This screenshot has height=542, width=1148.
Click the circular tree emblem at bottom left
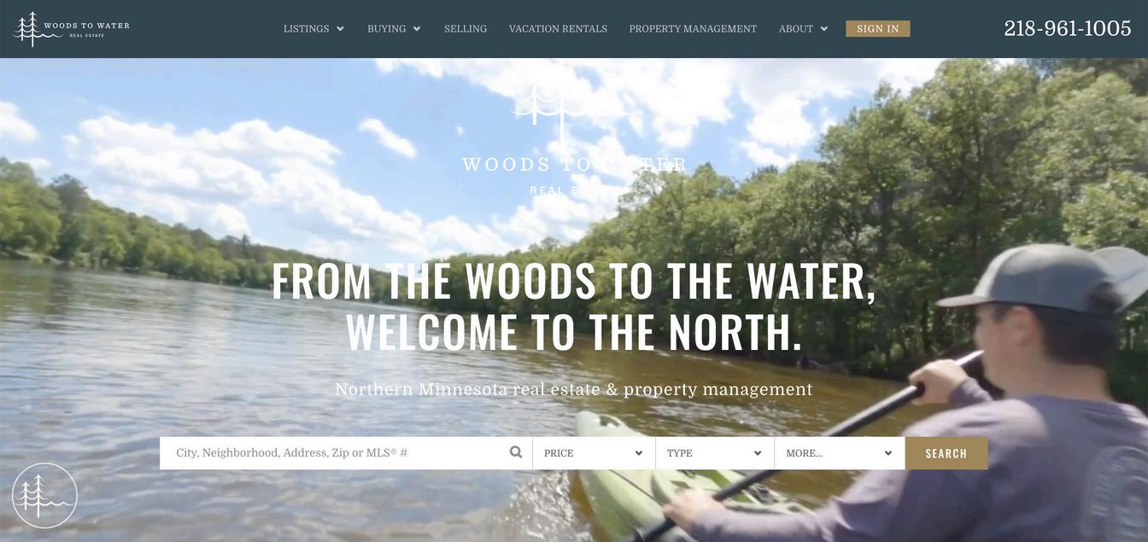click(44, 496)
